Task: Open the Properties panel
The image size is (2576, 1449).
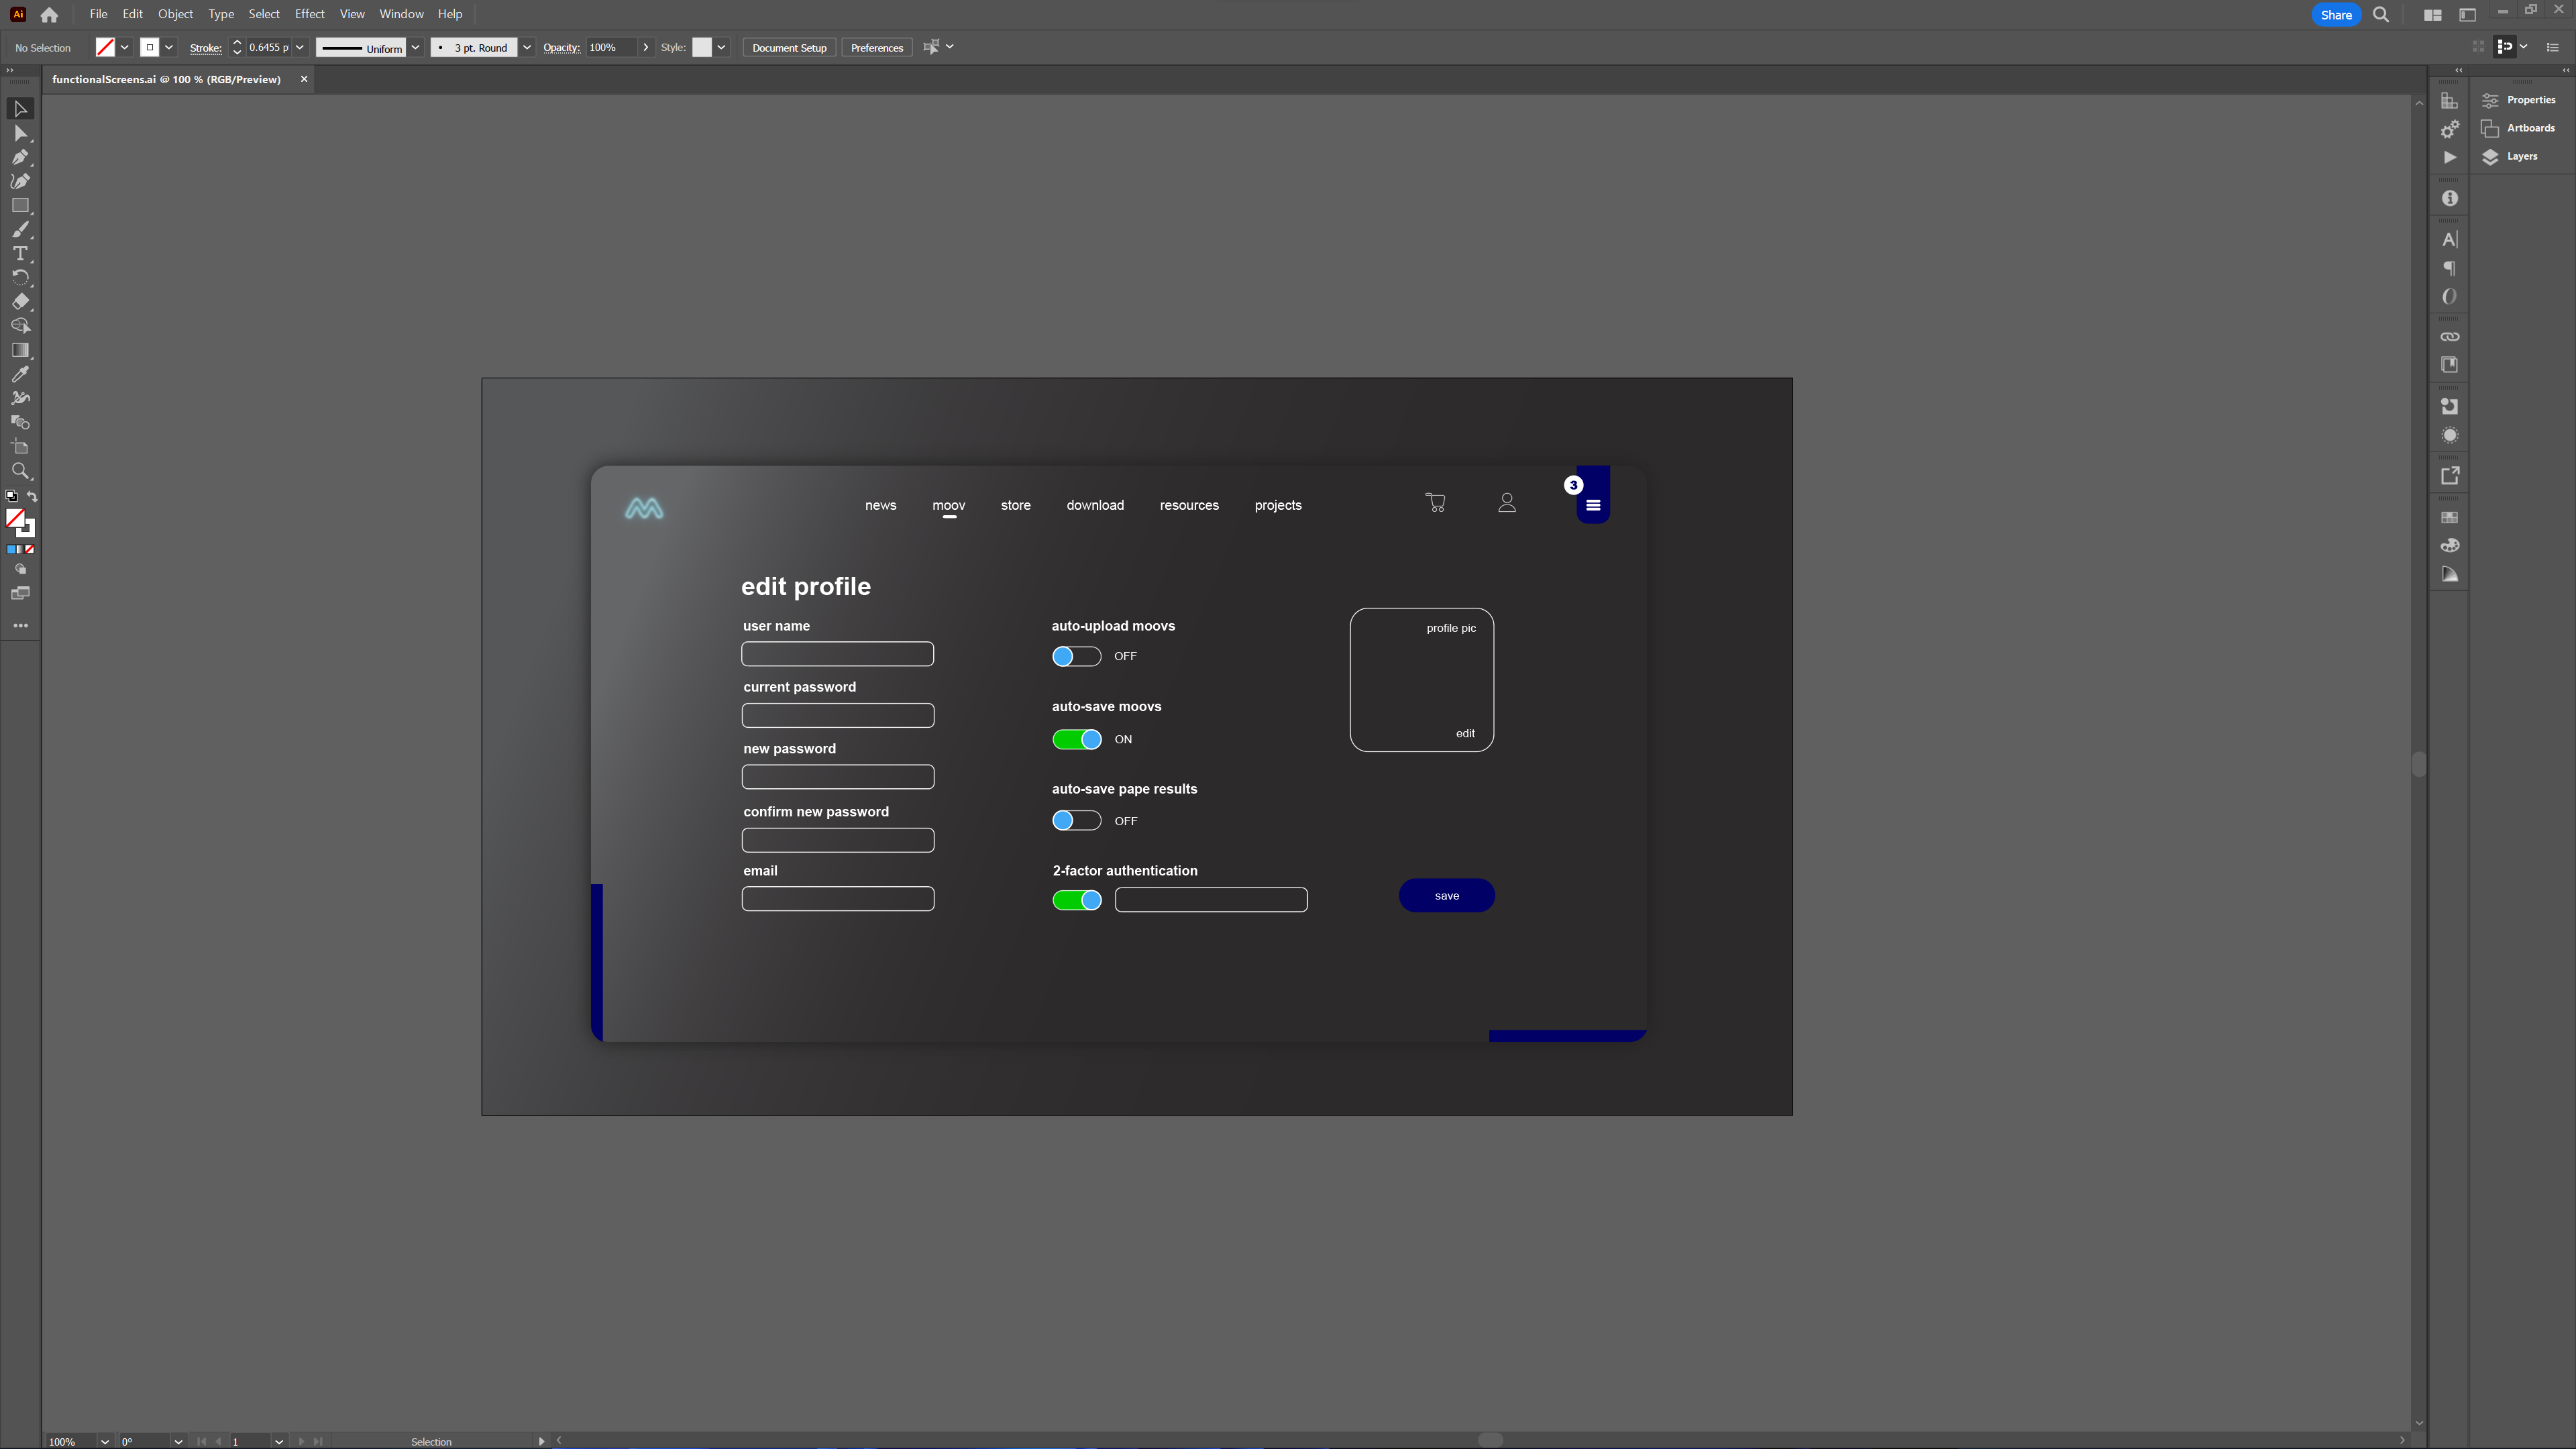Action: point(2520,100)
